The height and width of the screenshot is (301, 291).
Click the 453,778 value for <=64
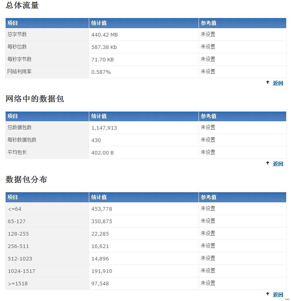click(x=102, y=209)
